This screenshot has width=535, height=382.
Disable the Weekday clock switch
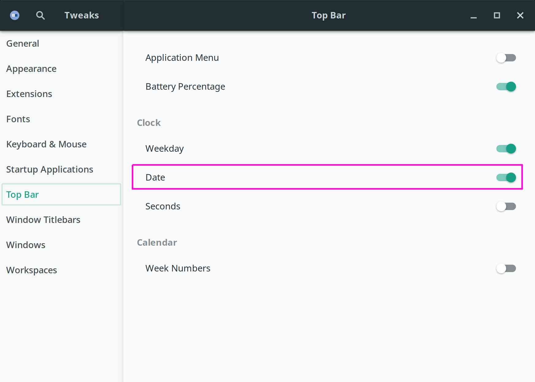[506, 149]
